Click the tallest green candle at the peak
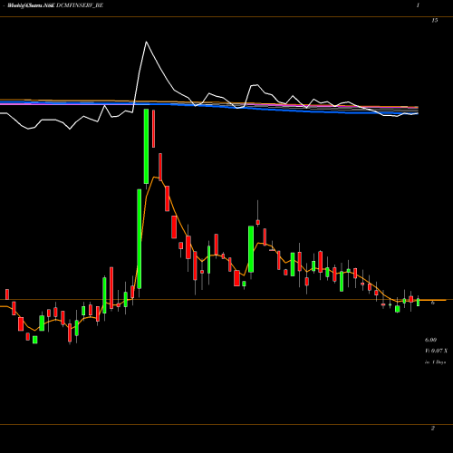This screenshot has height=453, width=453. 146,146
